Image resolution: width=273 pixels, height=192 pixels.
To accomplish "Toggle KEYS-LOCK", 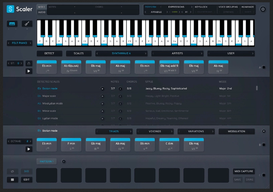I will pyautogui.click(x=201, y=7).
